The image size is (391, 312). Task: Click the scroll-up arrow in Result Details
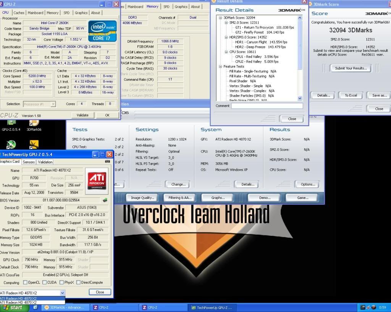300,18
